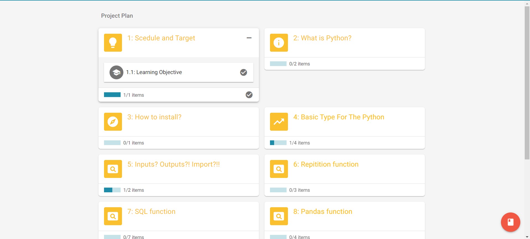
Task: Click the "1/2 items" count text
Action: (x=134, y=190)
